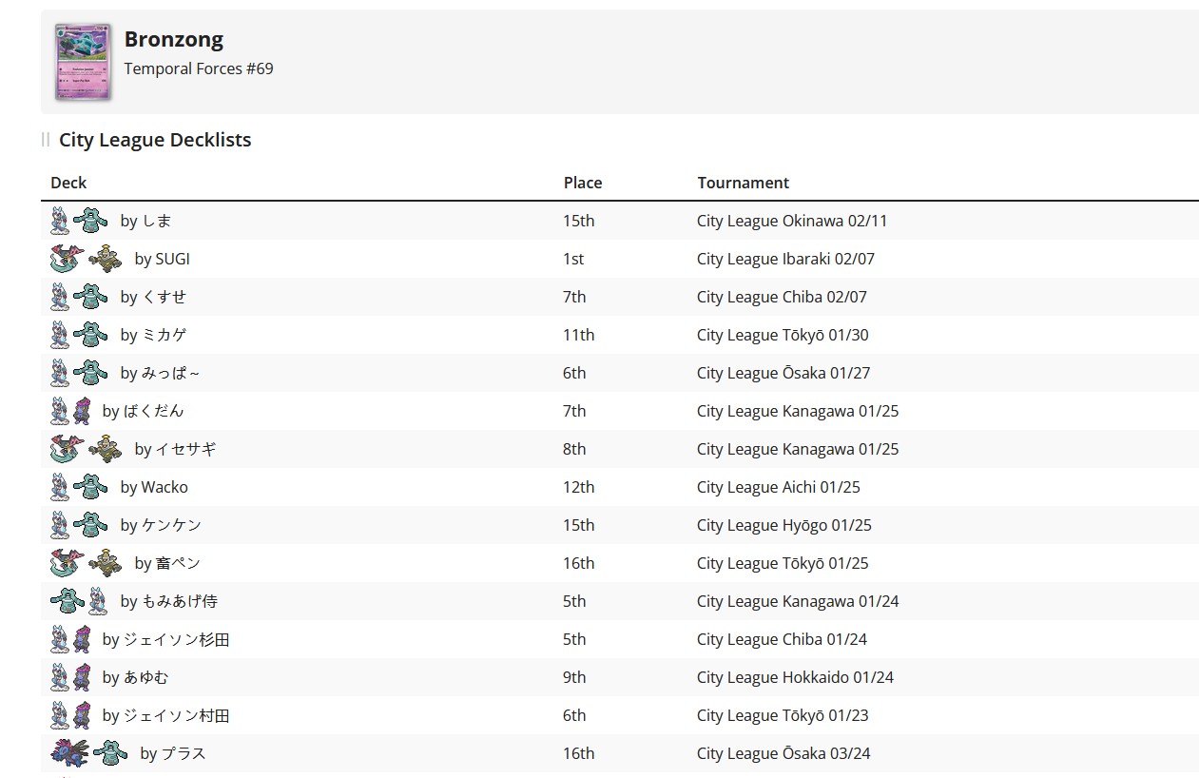The width and height of the screenshot is (1199, 778).
Task: Click deck icons in ミカゲ's row
Action: click(x=79, y=335)
